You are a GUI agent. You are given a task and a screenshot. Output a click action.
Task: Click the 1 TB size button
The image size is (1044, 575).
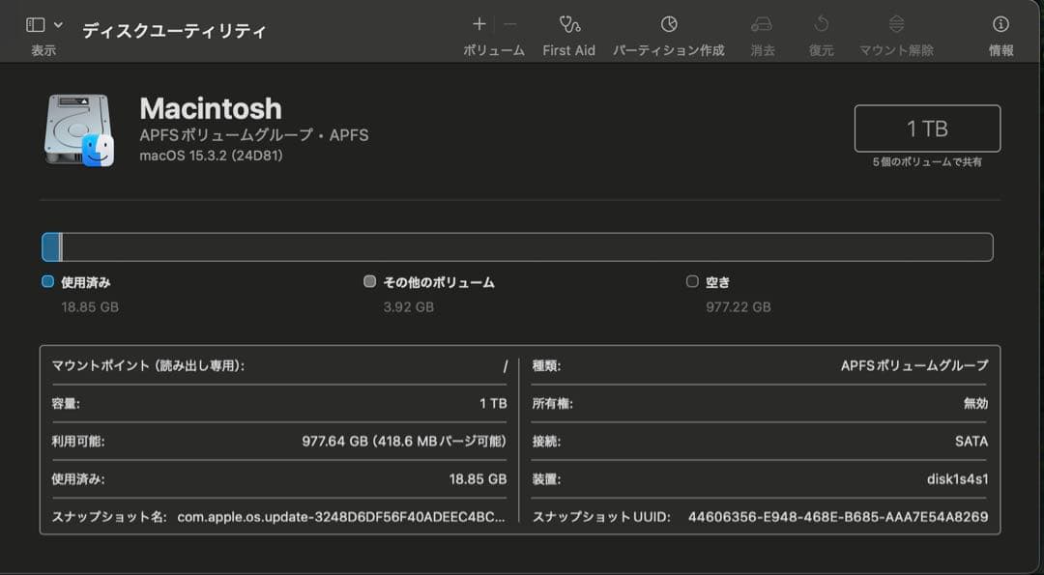(x=926, y=129)
